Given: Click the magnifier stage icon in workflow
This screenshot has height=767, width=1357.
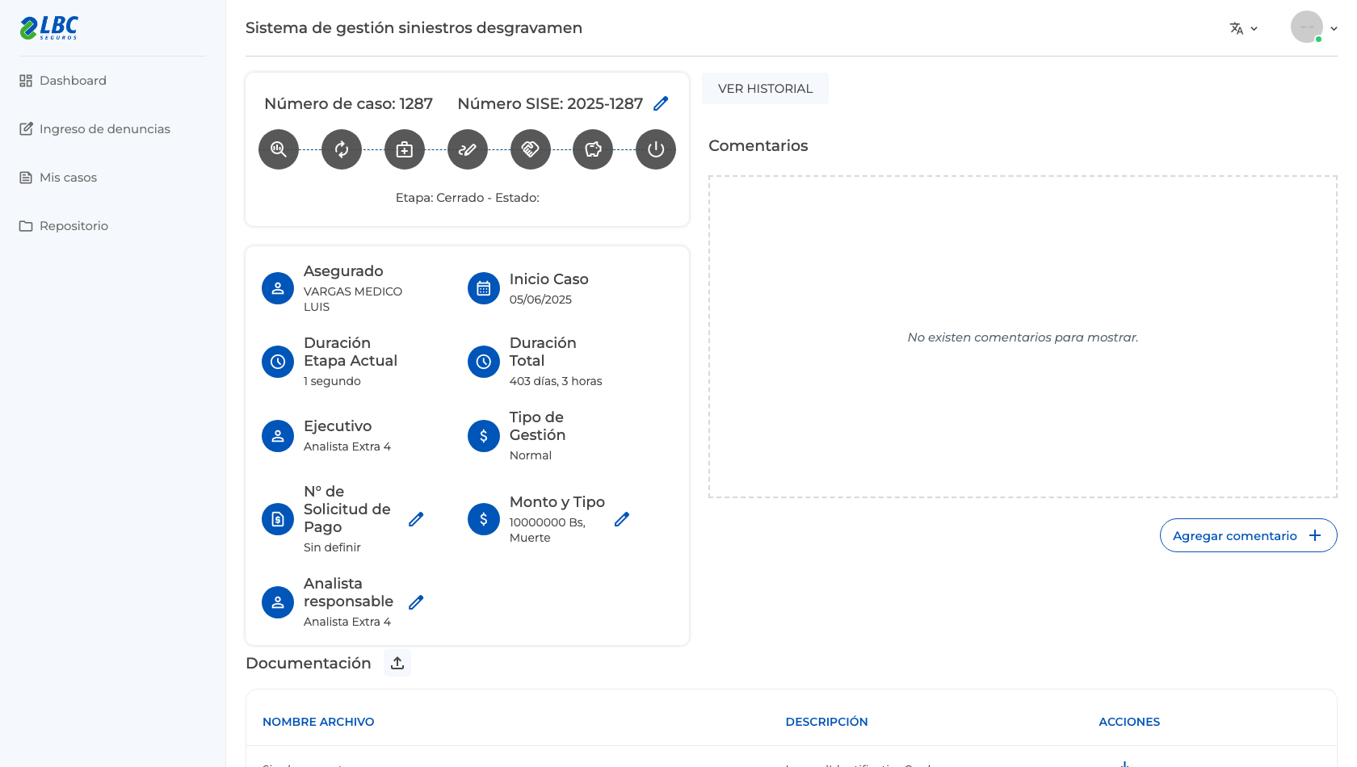Looking at the screenshot, I should click(x=279, y=149).
